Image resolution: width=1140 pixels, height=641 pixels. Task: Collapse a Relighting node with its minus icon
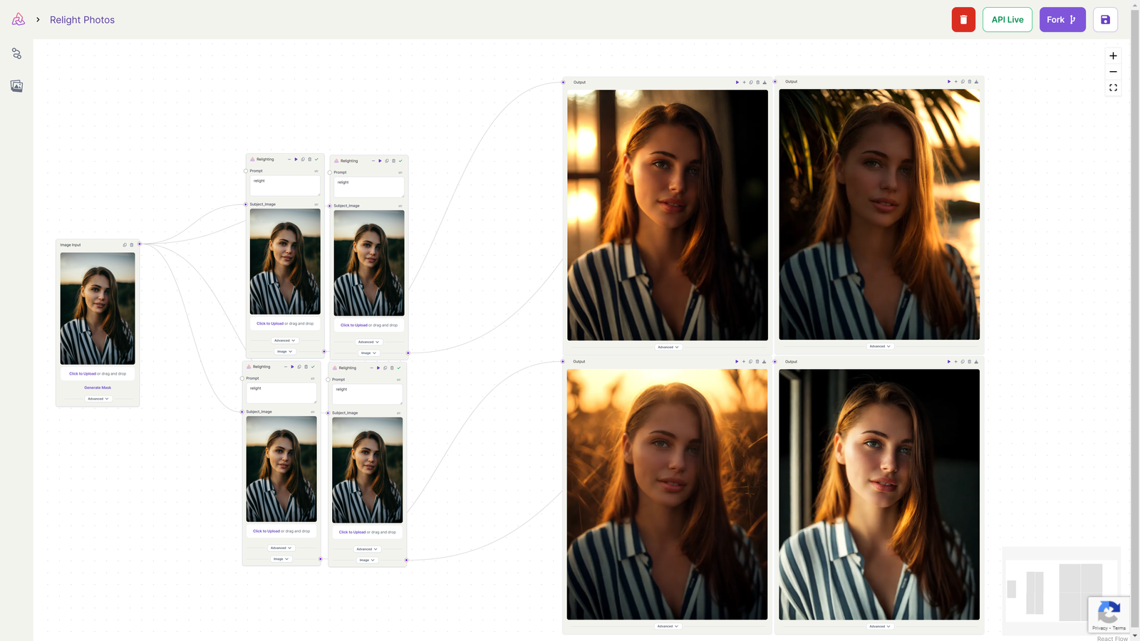[289, 160]
